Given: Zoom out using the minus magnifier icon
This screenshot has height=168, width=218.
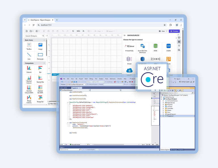Looking at the screenshot, I should point(73,31).
